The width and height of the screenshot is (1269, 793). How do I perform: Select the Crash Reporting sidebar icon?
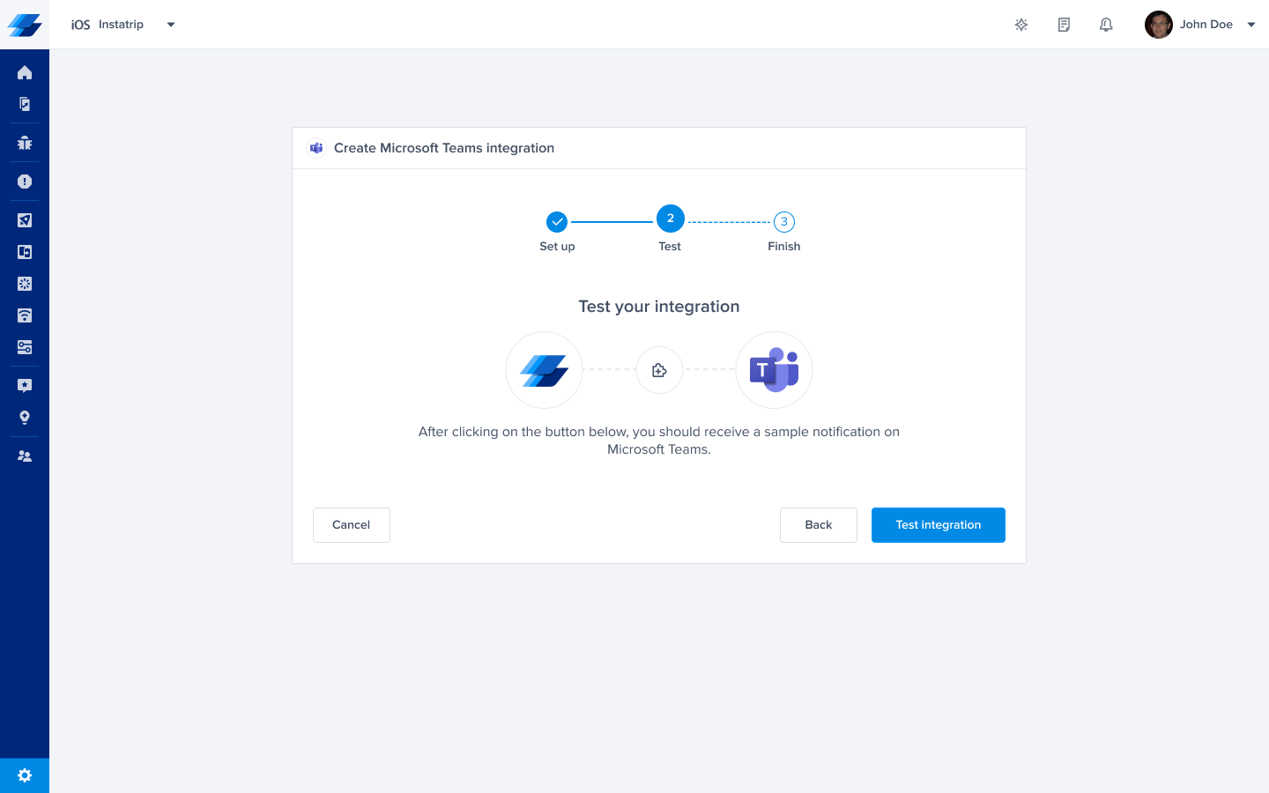tap(24, 182)
